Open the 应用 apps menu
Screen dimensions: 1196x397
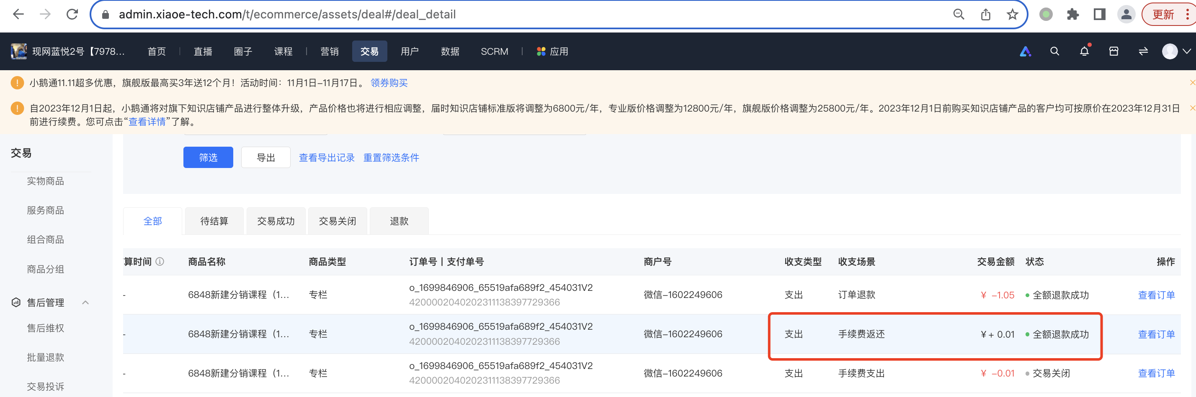pyautogui.click(x=552, y=51)
